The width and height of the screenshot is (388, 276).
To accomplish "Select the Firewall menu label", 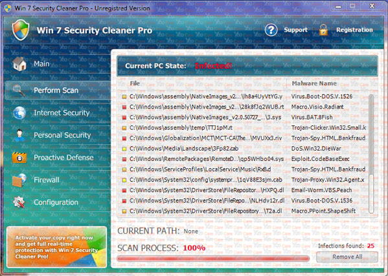I will pos(47,180).
